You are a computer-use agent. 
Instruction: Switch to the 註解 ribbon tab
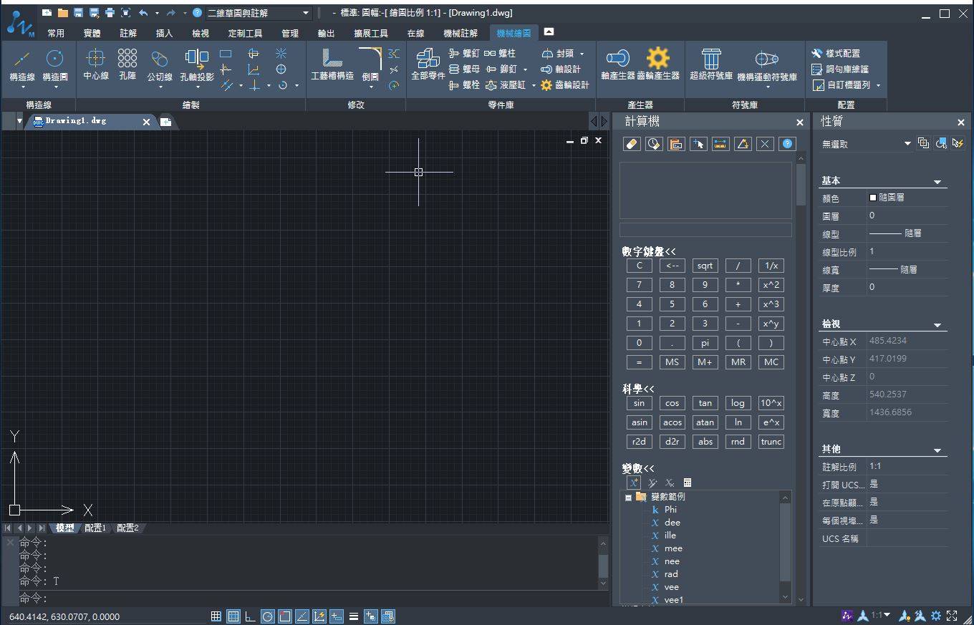click(128, 33)
